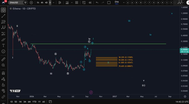Click the N circle quick button
This screenshot has width=189, height=104.
[163, 3]
